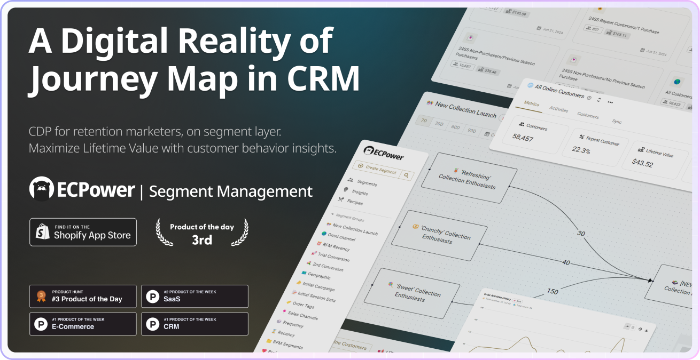This screenshot has height=360, width=700.
Task: Select the 30D range toggle
Action: [440, 123]
